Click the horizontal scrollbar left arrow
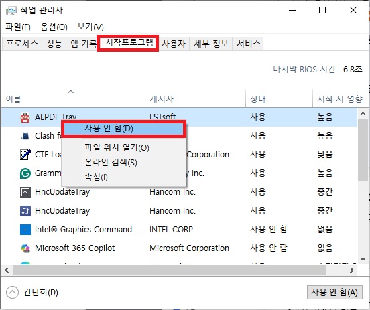This screenshot has height=310, width=370. [x=7, y=270]
